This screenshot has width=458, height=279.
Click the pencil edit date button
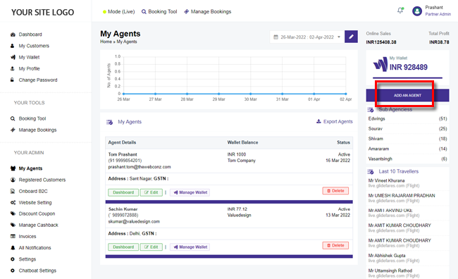[x=351, y=37]
